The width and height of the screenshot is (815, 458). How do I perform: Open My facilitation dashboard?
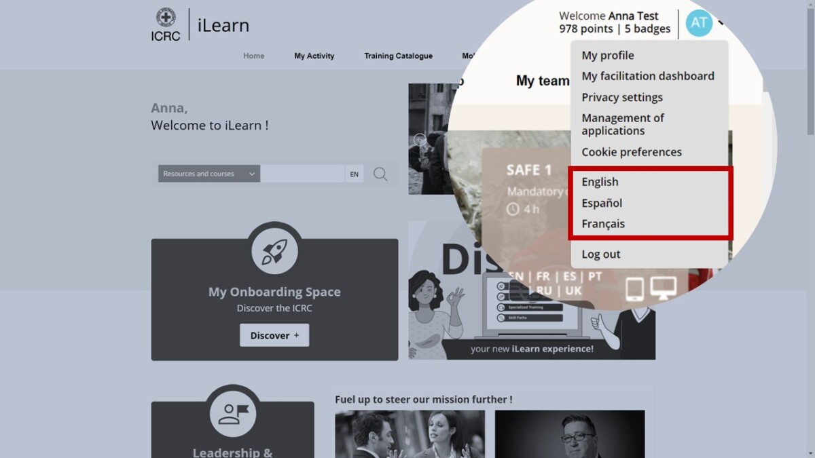[x=649, y=76]
